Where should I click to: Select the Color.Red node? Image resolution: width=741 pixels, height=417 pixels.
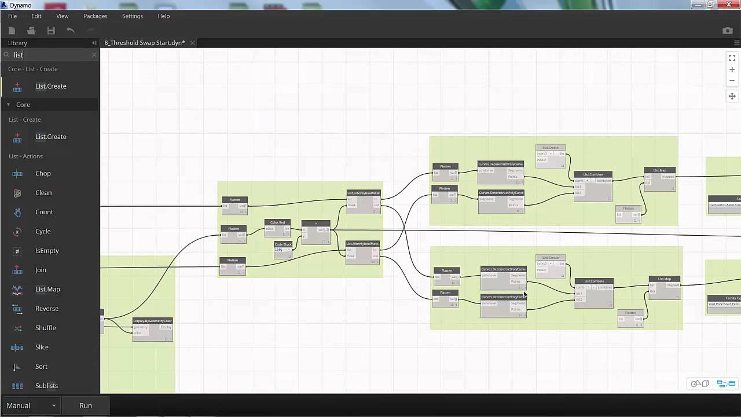277,228
